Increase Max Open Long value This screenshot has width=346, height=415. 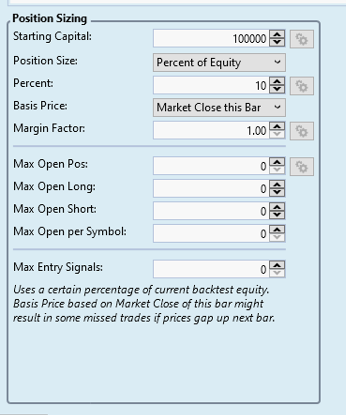click(x=278, y=184)
